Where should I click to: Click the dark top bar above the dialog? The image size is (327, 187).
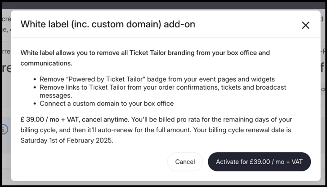[x=163, y=4]
